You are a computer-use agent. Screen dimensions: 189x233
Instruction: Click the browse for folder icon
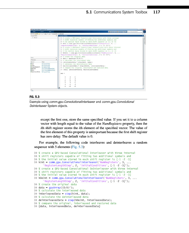pos(37,34)
